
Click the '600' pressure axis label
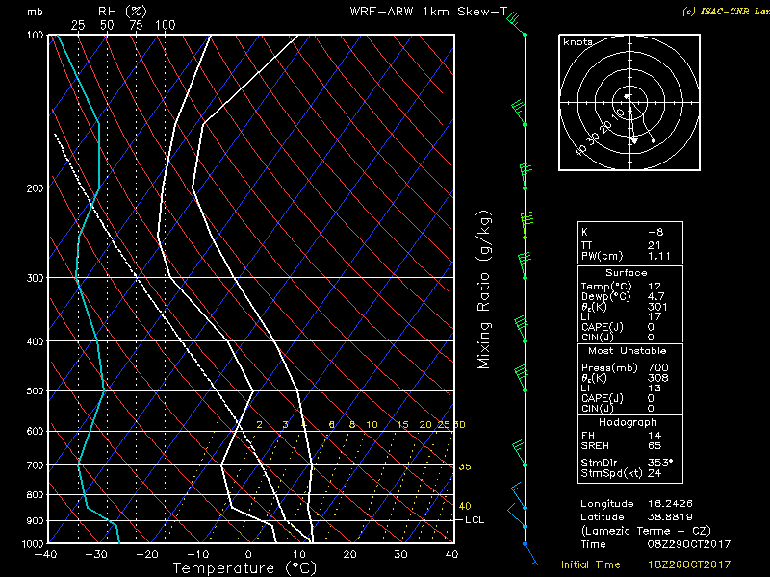click(x=35, y=431)
